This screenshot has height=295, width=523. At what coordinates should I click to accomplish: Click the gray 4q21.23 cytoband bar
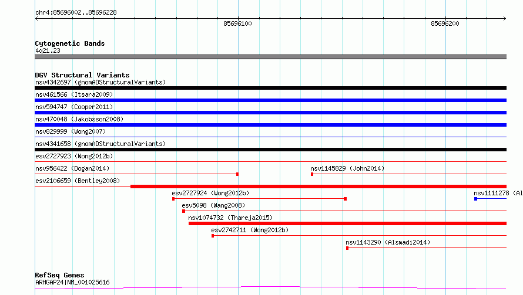point(270,57)
